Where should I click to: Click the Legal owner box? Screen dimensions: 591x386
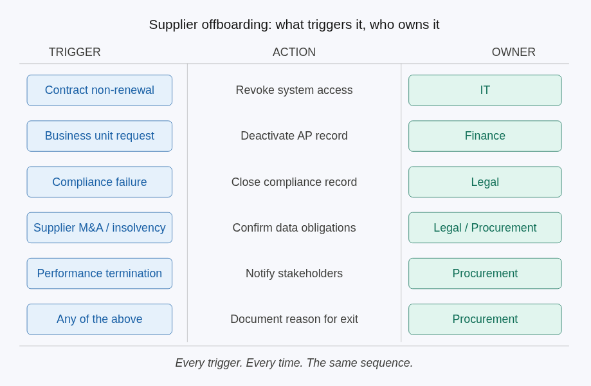(x=485, y=182)
